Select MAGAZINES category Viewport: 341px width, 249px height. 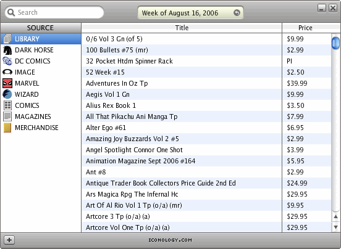[x=41, y=116]
